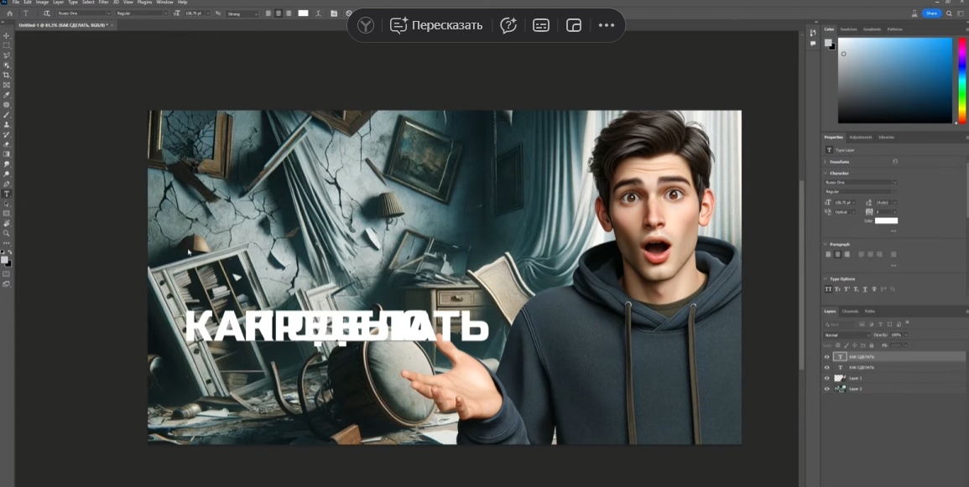Select the Eyedropper tool
Viewport: 969px width, 487px height.
(x=6, y=96)
